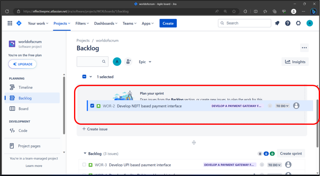Click the story point estimate on WOR-2
Image resolution: width=320 pixels, height=176 pixels.
(x=270, y=106)
